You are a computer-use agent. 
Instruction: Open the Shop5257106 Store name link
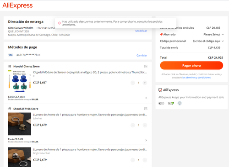pyautogui.click(x=26, y=109)
